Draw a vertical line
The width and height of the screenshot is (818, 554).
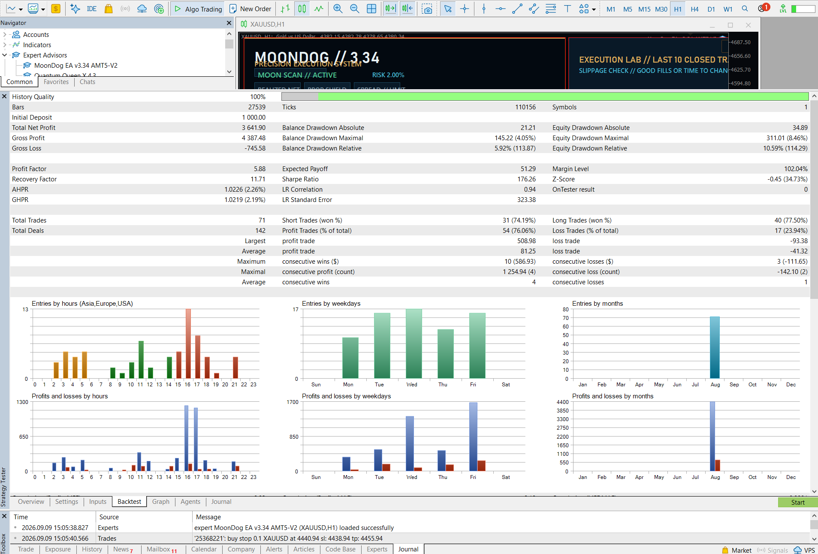point(484,9)
